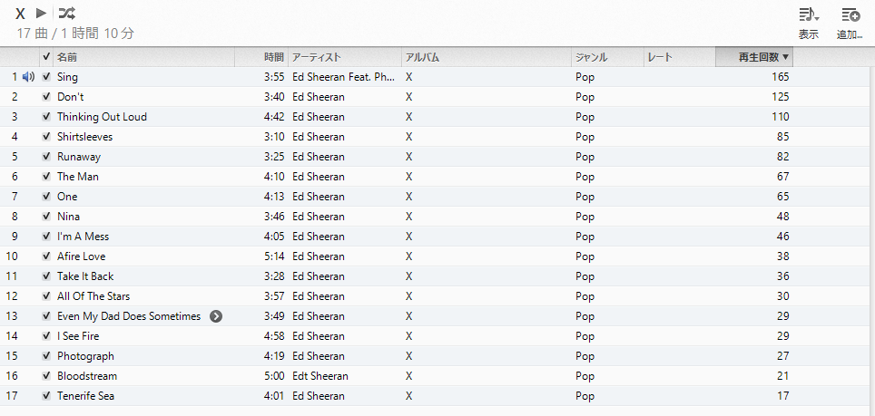Click the 17 曲 / 1 時間 10 分 summary

coord(75,34)
